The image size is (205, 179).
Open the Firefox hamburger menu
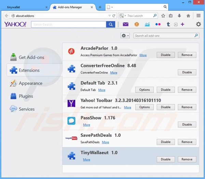(x=199, y=16)
